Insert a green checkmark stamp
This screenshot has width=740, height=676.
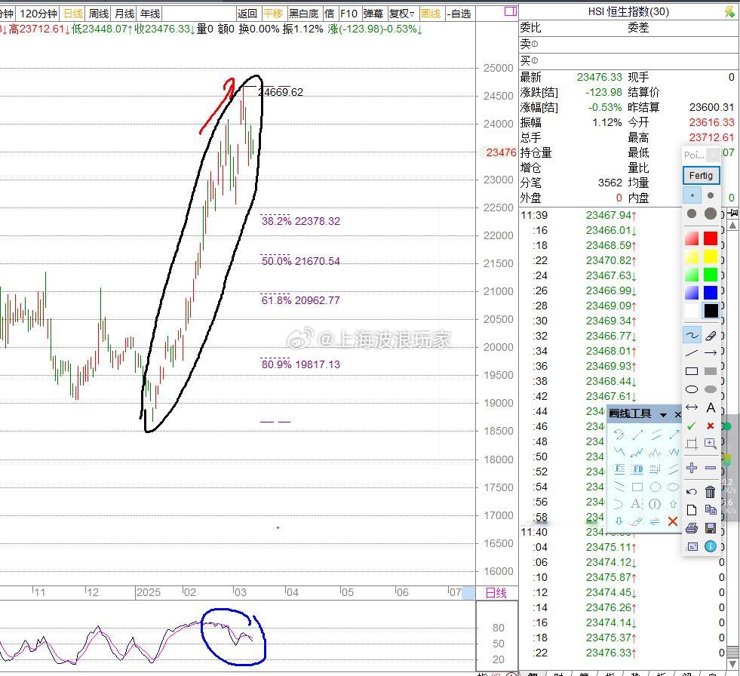[x=692, y=426]
